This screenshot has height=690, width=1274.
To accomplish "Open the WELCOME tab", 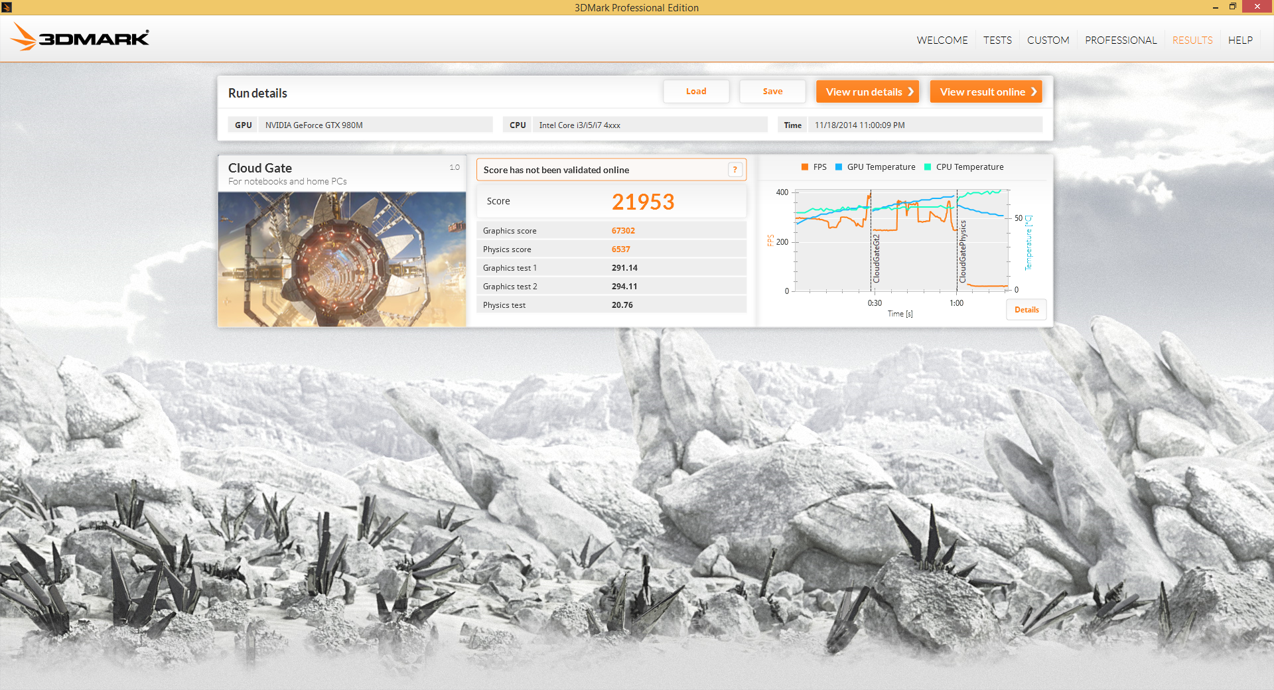I will pos(942,40).
